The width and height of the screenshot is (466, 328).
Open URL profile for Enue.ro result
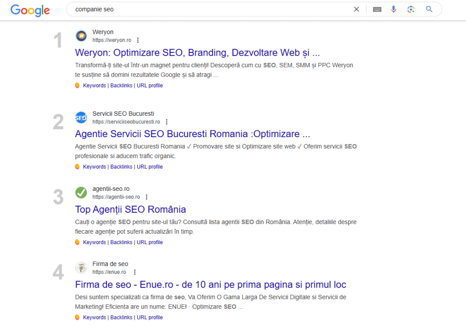click(x=150, y=317)
